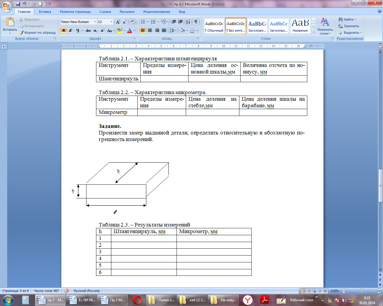Click the Clear Formatting icon
The image size is (383, 306).
pos(133,22)
